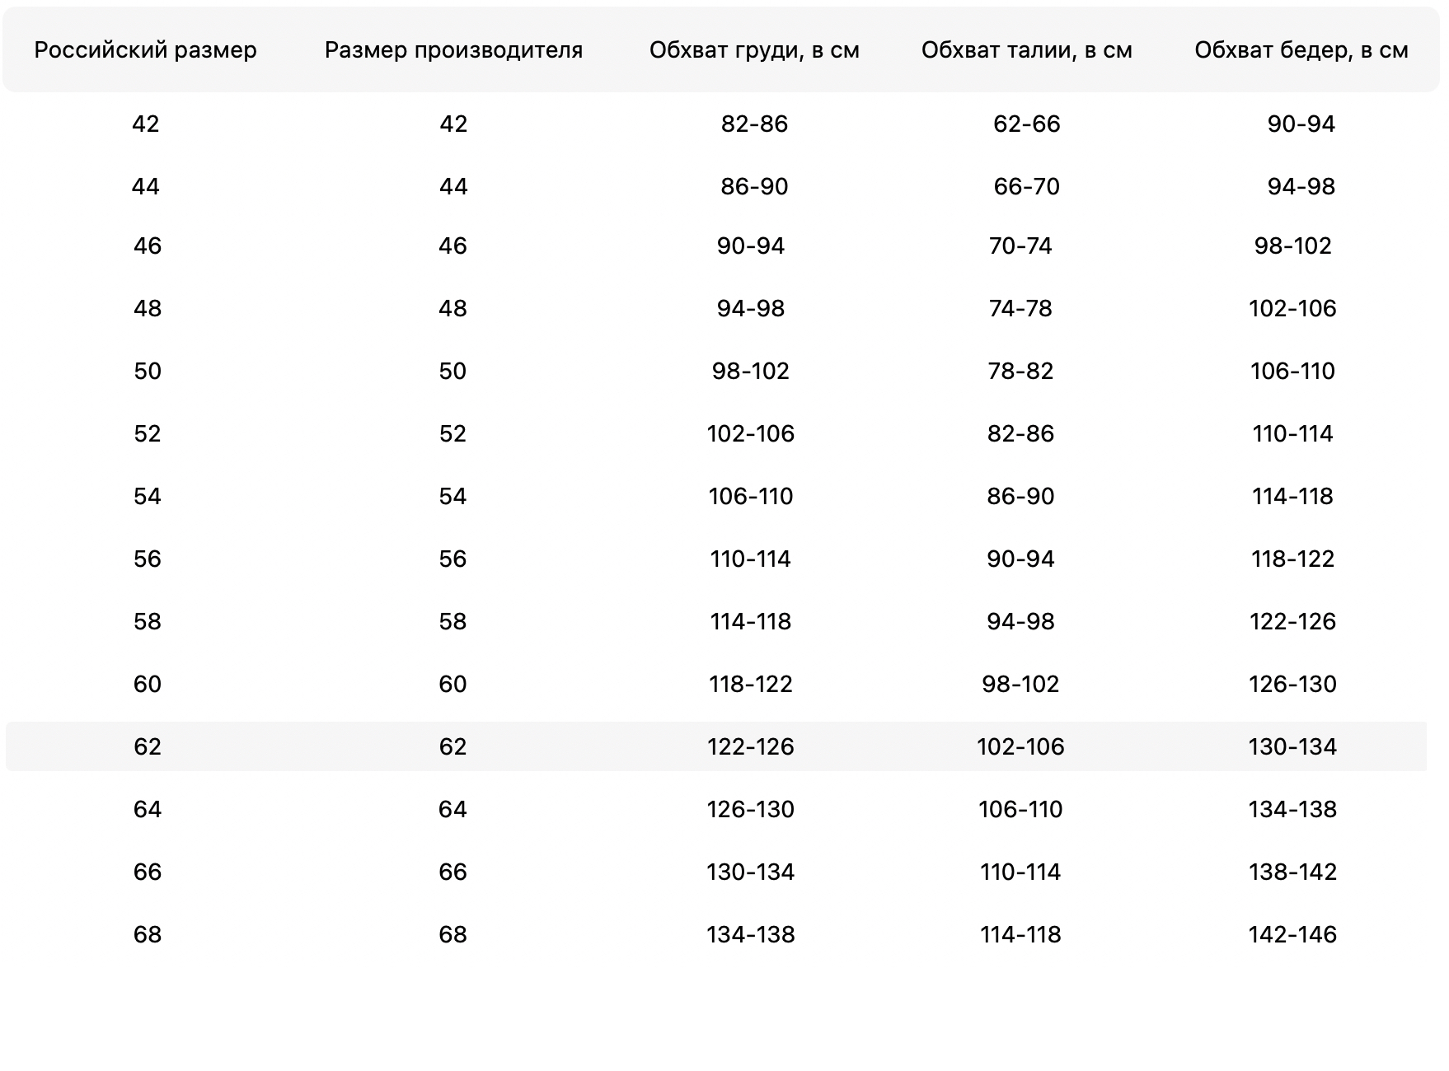The image size is (1449, 1071).
Task: Click Russian size 62 in highlighted row
Action: pos(148,746)
